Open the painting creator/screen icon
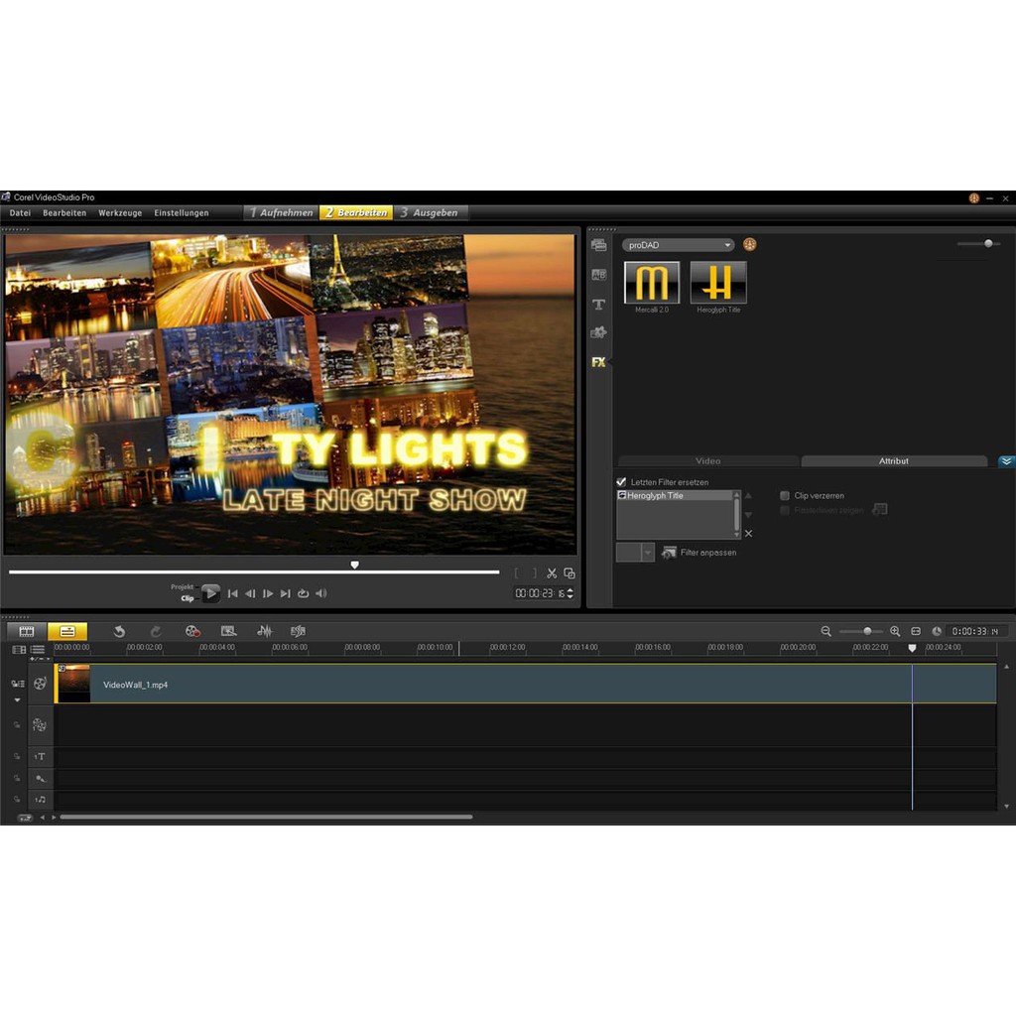This screenshot has width=1016, height=1016. tap(228, 631)
